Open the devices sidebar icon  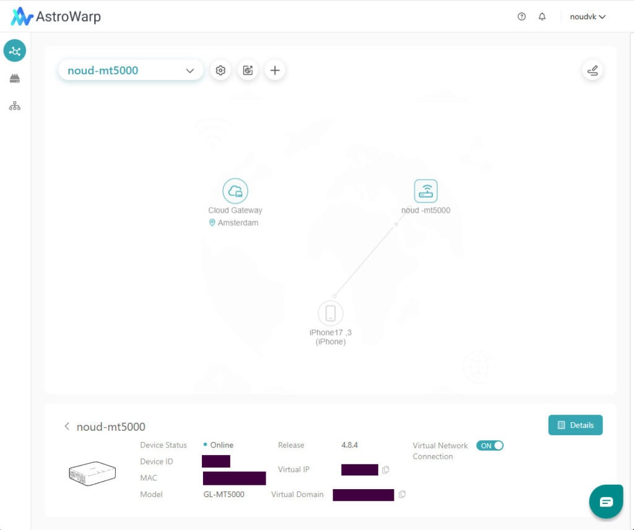(15, 79)
